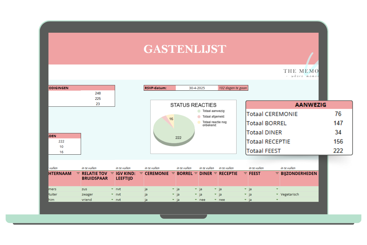This screenshot has height=245, width=367.
Task: Open the filter icon on the RECEPTIE column
Action: (x=245, y=174)
